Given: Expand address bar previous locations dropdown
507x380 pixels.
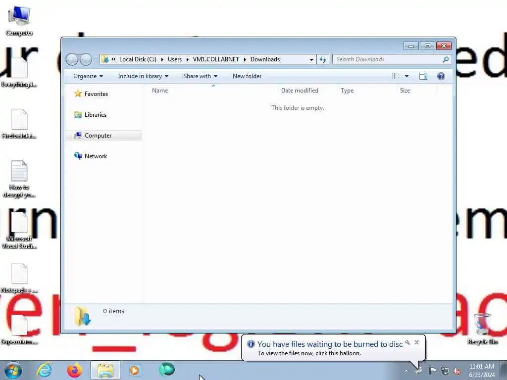Looking at the screenshot, I should click(x=311, y=59).
